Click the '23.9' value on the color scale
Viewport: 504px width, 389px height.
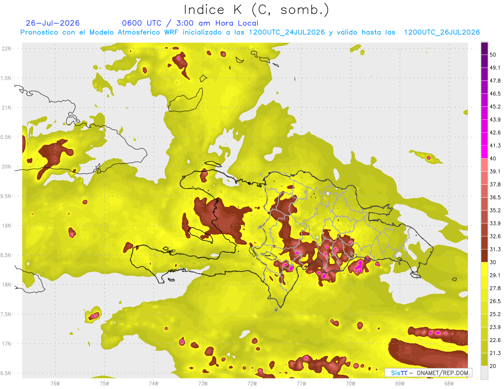point(495,327)
